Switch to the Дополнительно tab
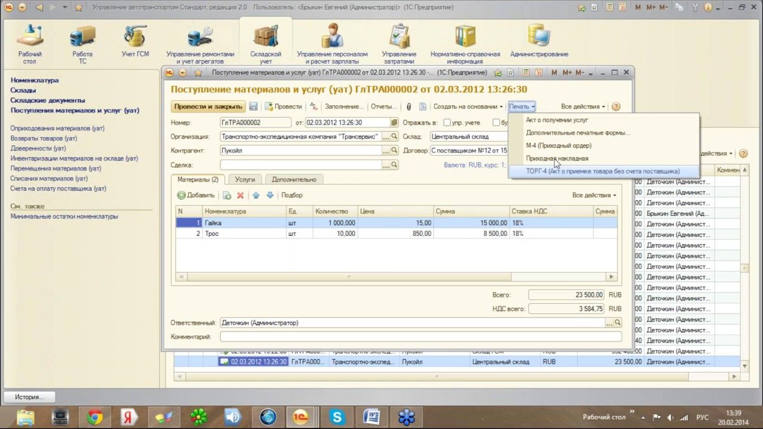 click(x=294, y=179)
